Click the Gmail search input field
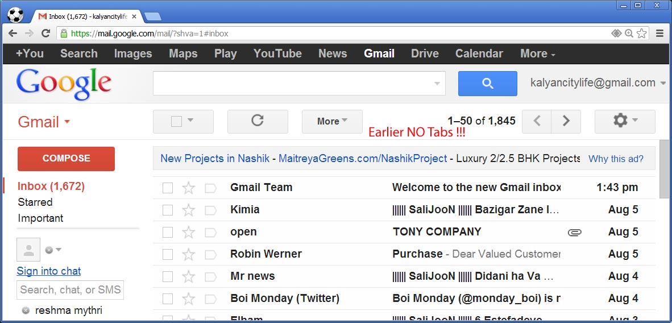The width and height of the screenshot is (672, 323). 299,83
